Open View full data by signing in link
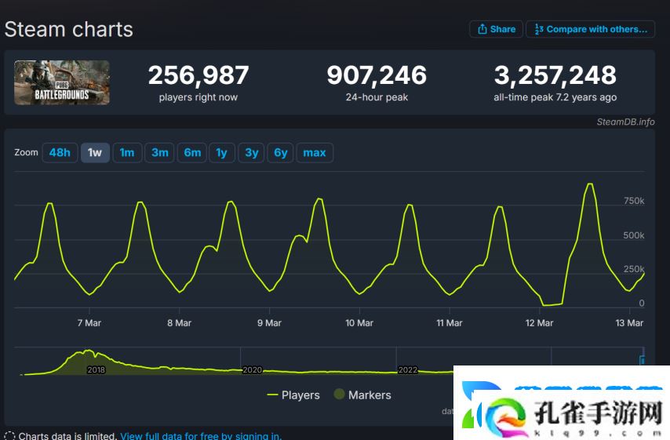The image size is (670, 440). tap(201, 436)
